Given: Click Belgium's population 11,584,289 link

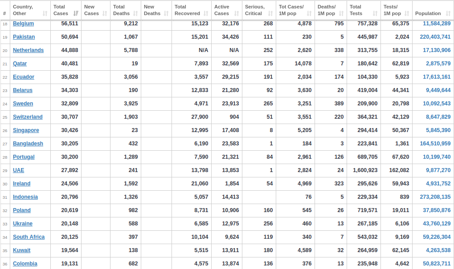Looking at the screenshot, I should [437, 24].
